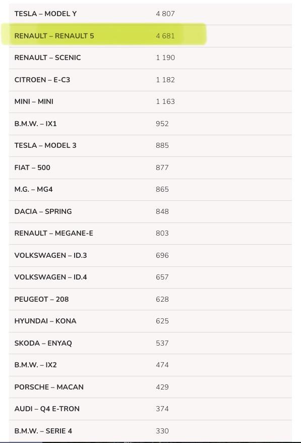The height and width of the screenshot is (443, 301).
Task: Click the 330 value for BMW Serie 4
Action: click(162, 431)
